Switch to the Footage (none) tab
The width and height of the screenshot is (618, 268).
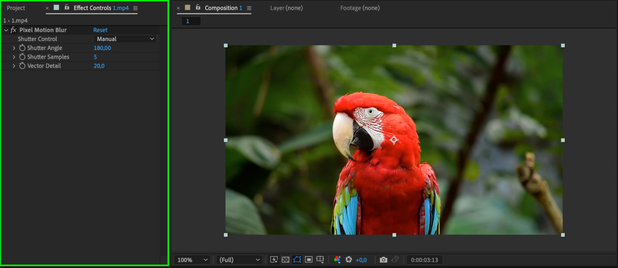click(360, 8)
